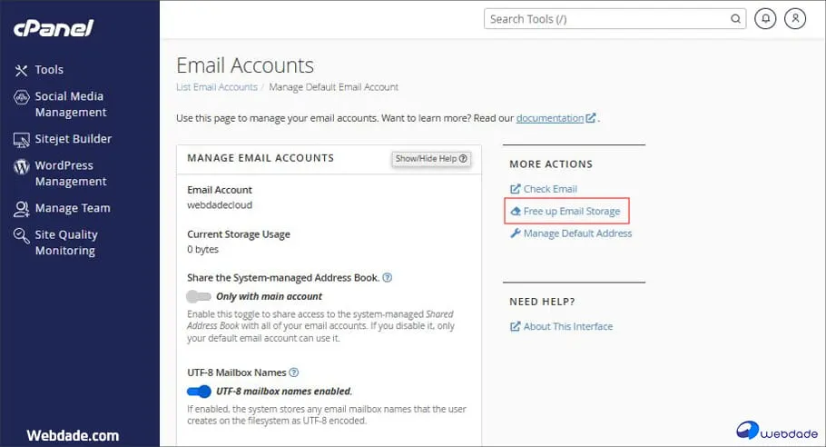Image resolution: width=826 pixels, height=447 pixels.
Task: Toggle the Show/Hide Help button
Action: click(431, 159)
